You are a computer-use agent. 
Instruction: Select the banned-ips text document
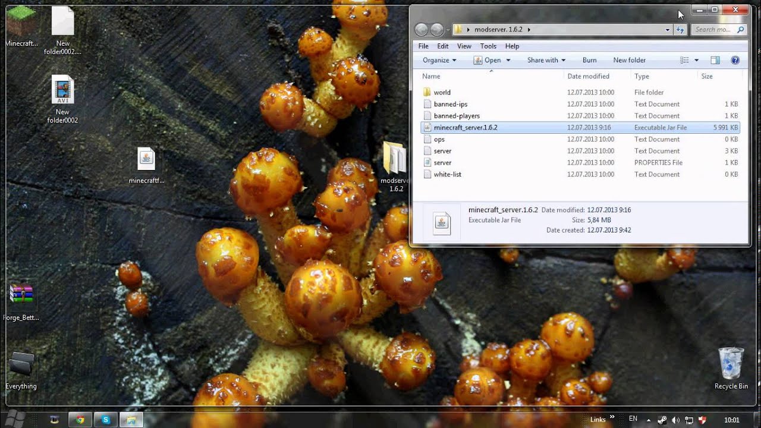pyautogui.click(x=580, y=104)
